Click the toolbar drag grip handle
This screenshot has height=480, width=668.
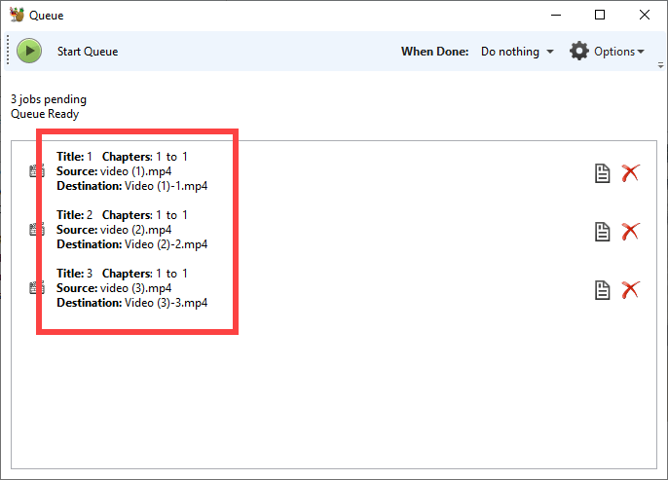8,51
